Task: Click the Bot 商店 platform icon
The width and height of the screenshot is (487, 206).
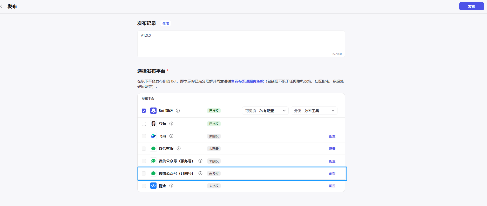Action: tap(153, 111)
